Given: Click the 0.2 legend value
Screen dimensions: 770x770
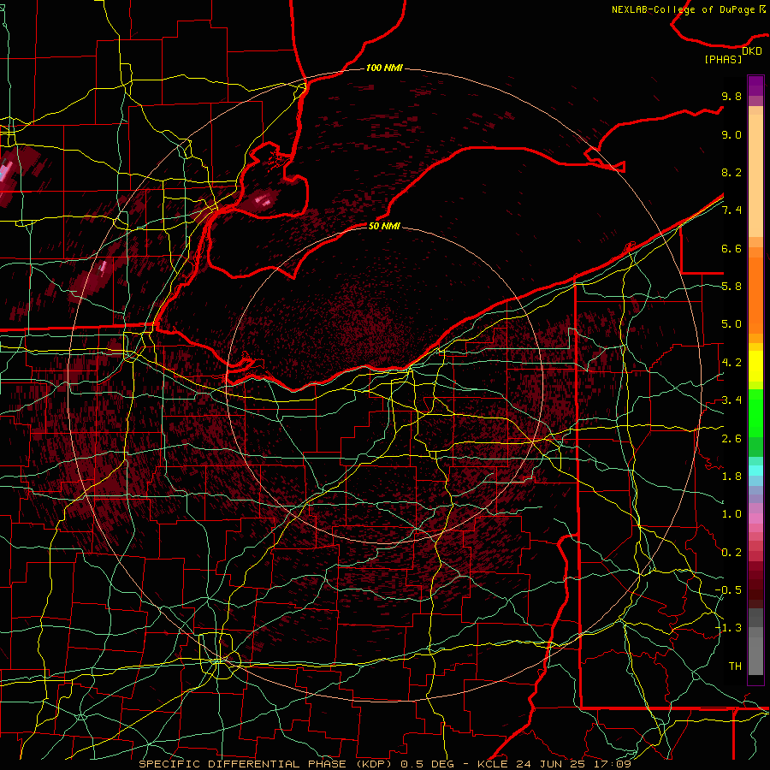Looking at the screenshot, I should [x=731, y=553].
